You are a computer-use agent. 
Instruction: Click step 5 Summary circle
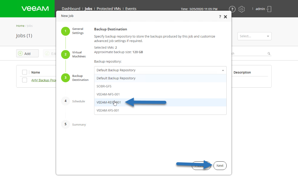[65, 124]
